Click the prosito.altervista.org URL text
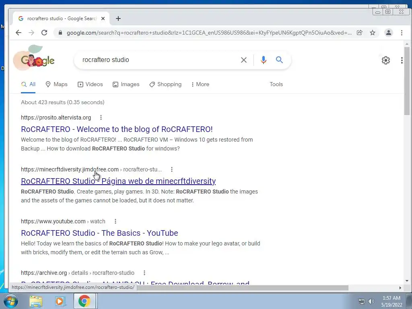The width and height of the screenshot is (412, 309). 56,117
